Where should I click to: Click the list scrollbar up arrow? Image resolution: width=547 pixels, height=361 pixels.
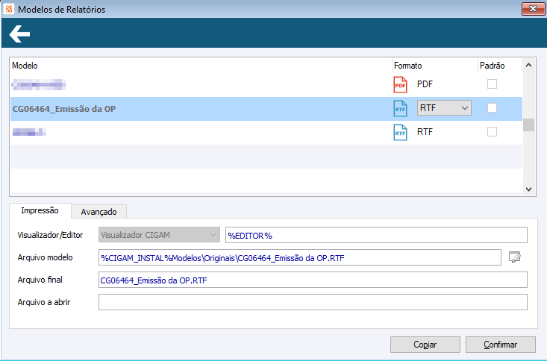pos(528,65)
